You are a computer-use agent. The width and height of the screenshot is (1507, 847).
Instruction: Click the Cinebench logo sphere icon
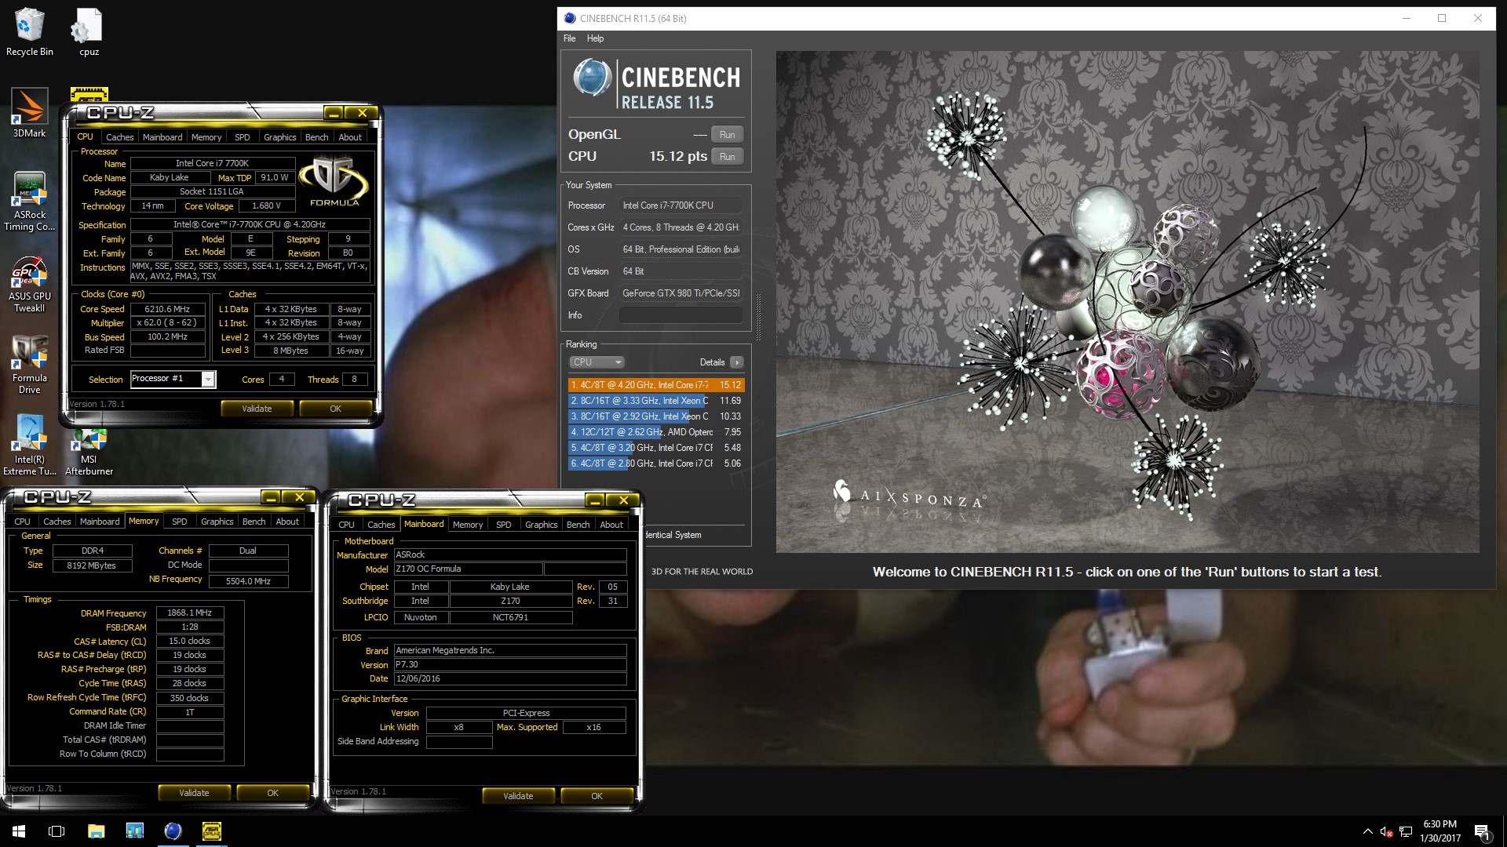click(592, 78)
